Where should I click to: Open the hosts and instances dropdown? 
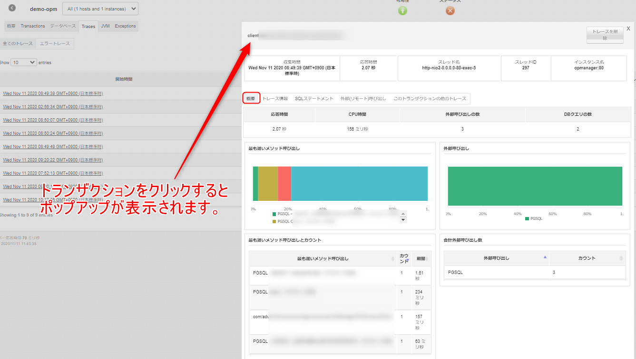point(100,9)
